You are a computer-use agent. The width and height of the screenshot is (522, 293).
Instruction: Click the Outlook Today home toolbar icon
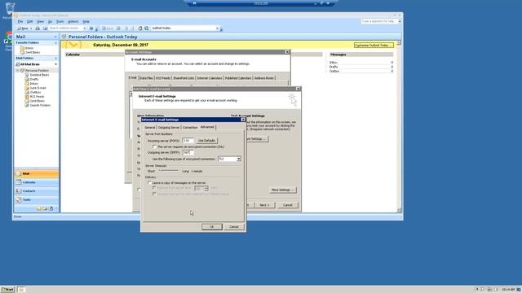tap(140, 28)
